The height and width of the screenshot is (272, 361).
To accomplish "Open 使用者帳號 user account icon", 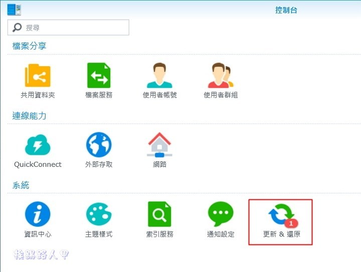I will pyautogui.click(x=159, y=75).
